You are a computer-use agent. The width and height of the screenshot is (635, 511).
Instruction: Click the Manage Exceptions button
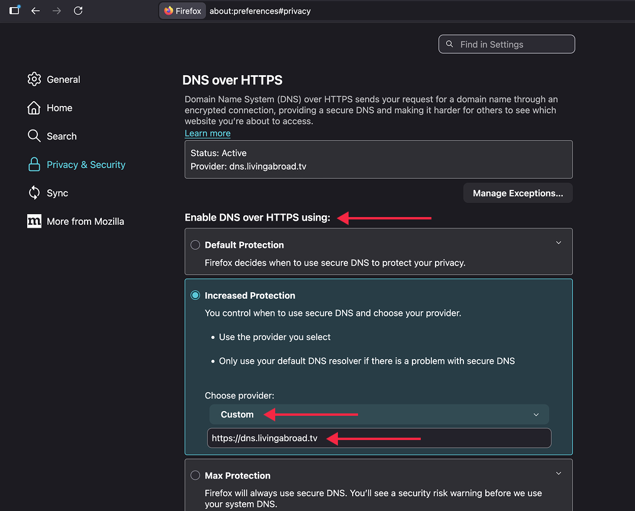518,193
